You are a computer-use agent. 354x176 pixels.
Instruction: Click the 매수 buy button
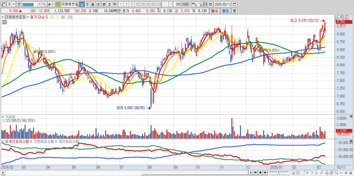coord(215,11)
